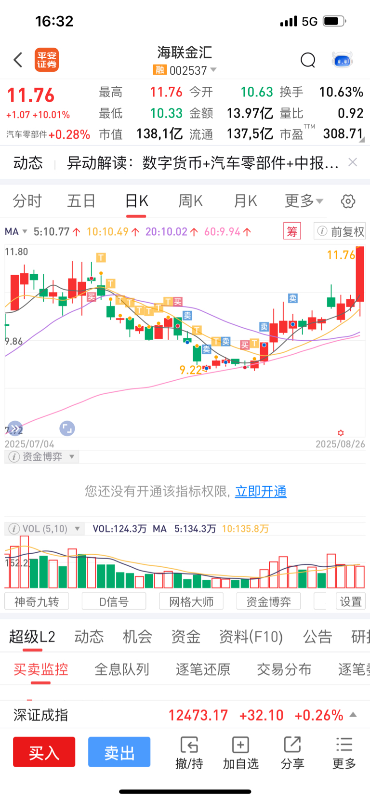
Task: Tap the red 买入 button
Action: (x=44, y=752)
